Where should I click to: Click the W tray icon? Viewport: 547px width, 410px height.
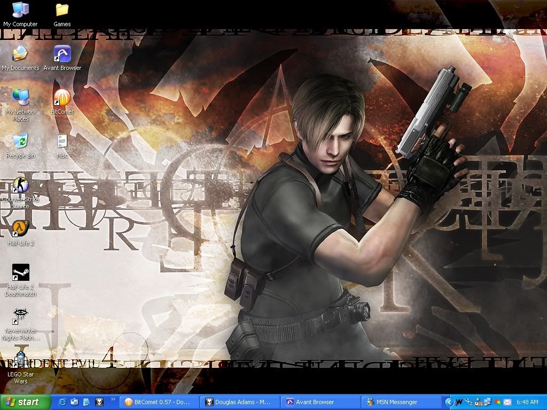459,402
